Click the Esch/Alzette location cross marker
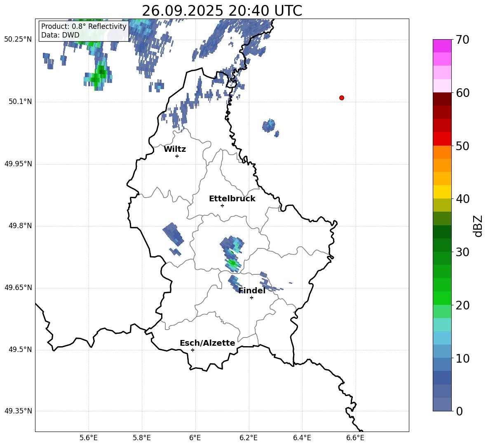This screenshot has width=488, height=446. [192, 350]
